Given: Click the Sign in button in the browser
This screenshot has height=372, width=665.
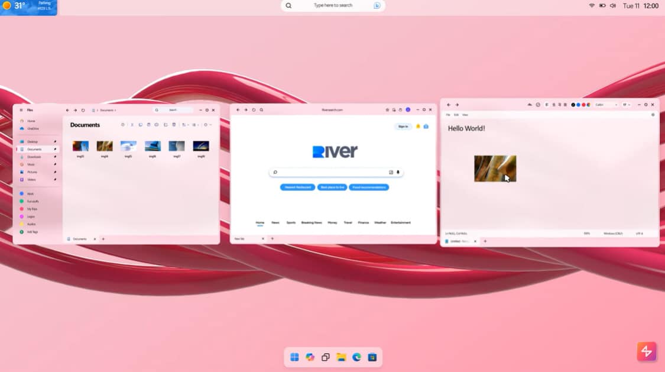Looking at the screenshot, I should tap(403, 127).
